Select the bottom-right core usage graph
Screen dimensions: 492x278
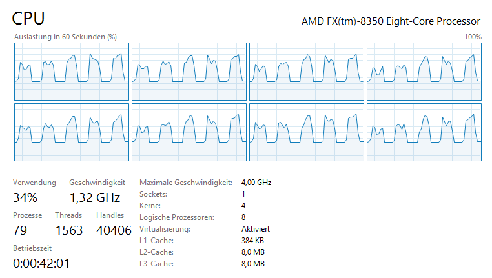tap(424, 132)
